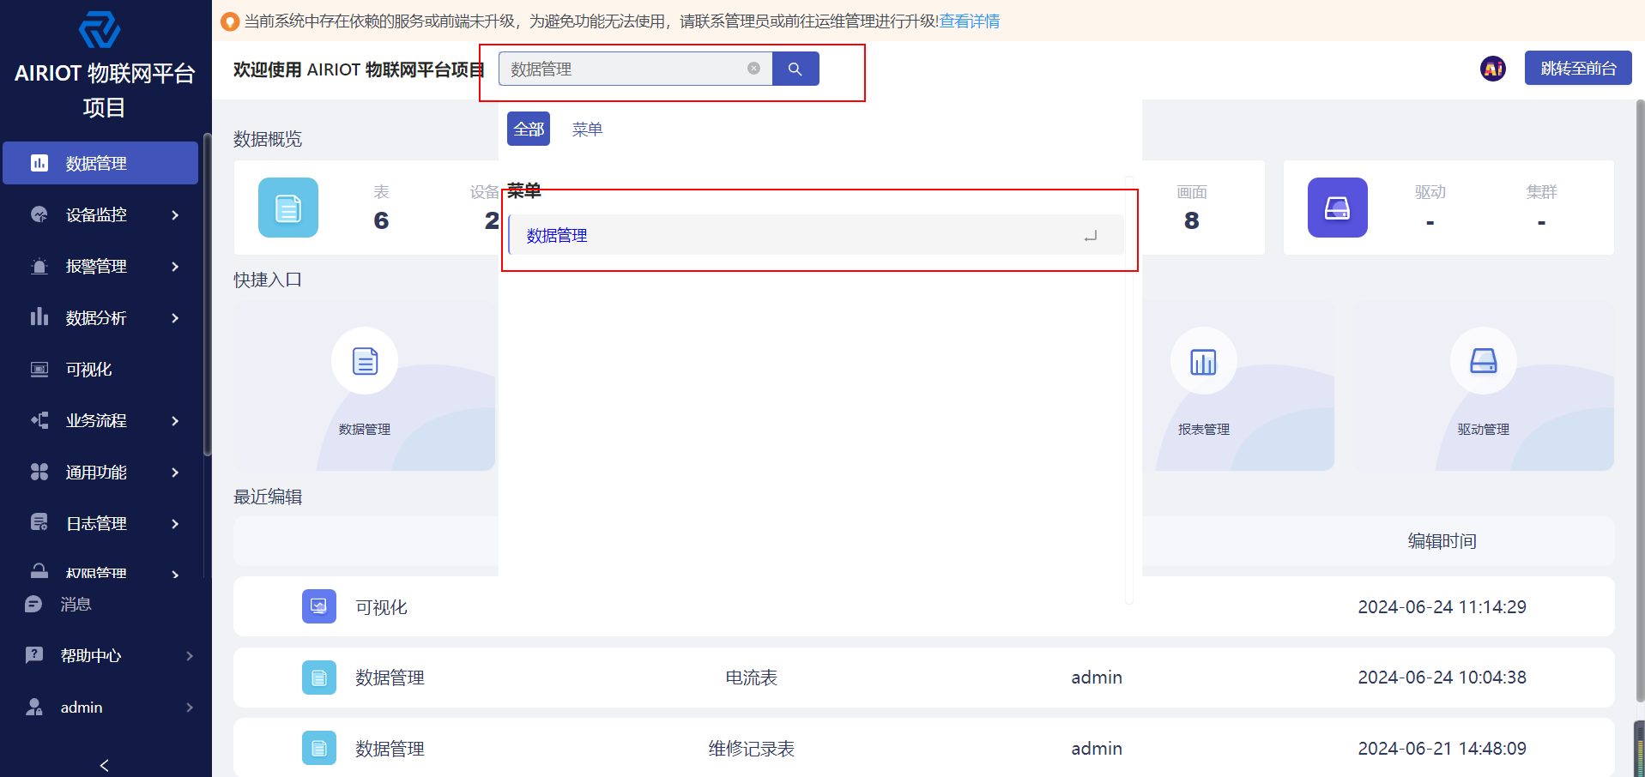Viewport: 1645px width, 777px height.
Task: Click the 业务流程 flow icon
Action: (x=39, y=420)
